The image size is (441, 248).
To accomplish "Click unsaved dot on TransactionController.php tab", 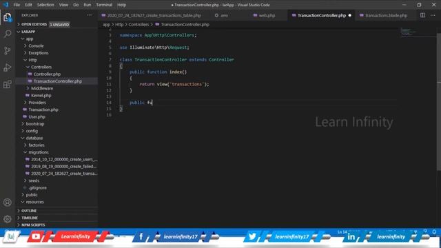I will coord(349,15).
